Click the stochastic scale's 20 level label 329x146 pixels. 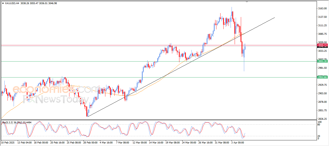(x=319, y=136)
